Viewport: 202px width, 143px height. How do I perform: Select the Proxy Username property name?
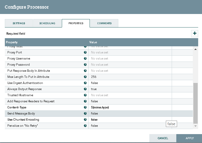pos(19,59)
